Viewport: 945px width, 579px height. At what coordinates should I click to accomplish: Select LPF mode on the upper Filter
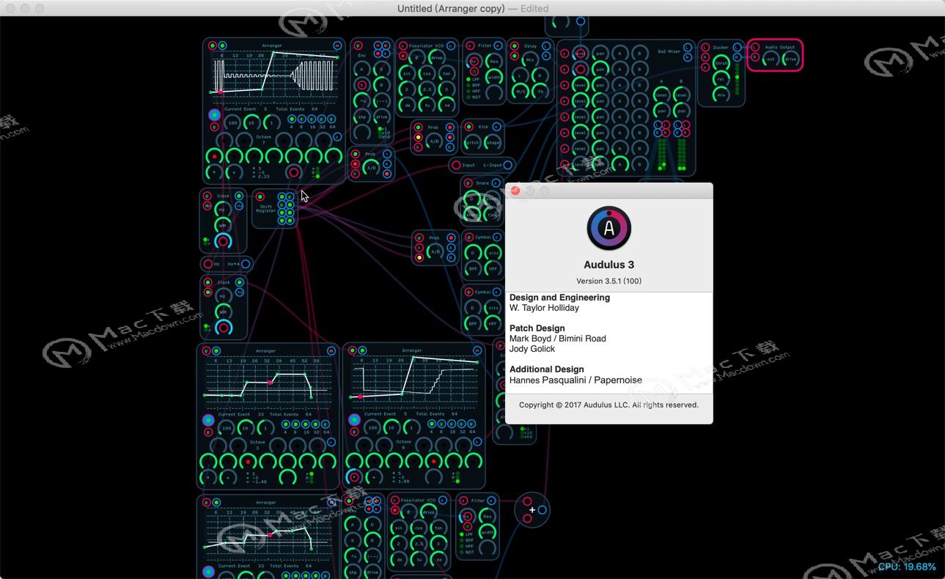(x=473, y=79)
